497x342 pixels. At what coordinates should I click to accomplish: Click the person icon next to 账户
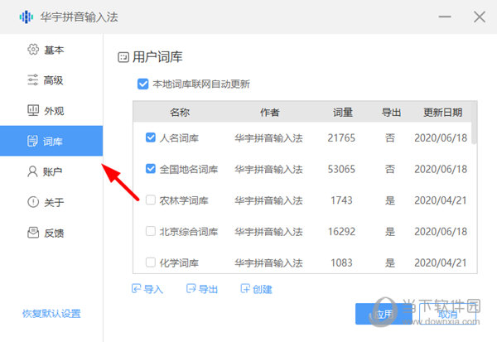tap(32, 171)
